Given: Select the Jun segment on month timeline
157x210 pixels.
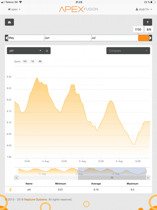Looking at the screenshot, I should [x=67, y=38].
